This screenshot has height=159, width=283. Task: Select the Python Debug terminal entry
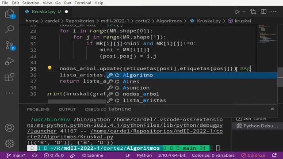[x=257, y=126]
